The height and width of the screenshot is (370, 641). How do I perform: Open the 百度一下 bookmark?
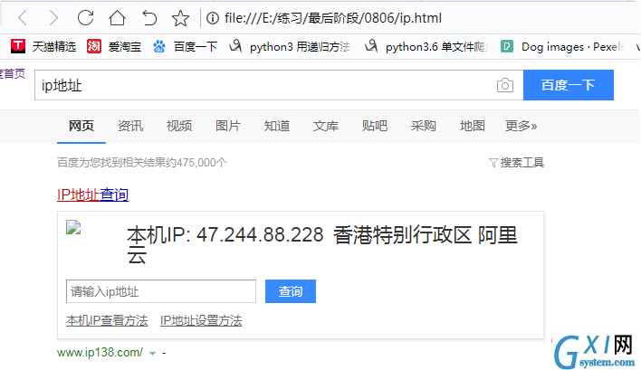(x=185, y=46)
